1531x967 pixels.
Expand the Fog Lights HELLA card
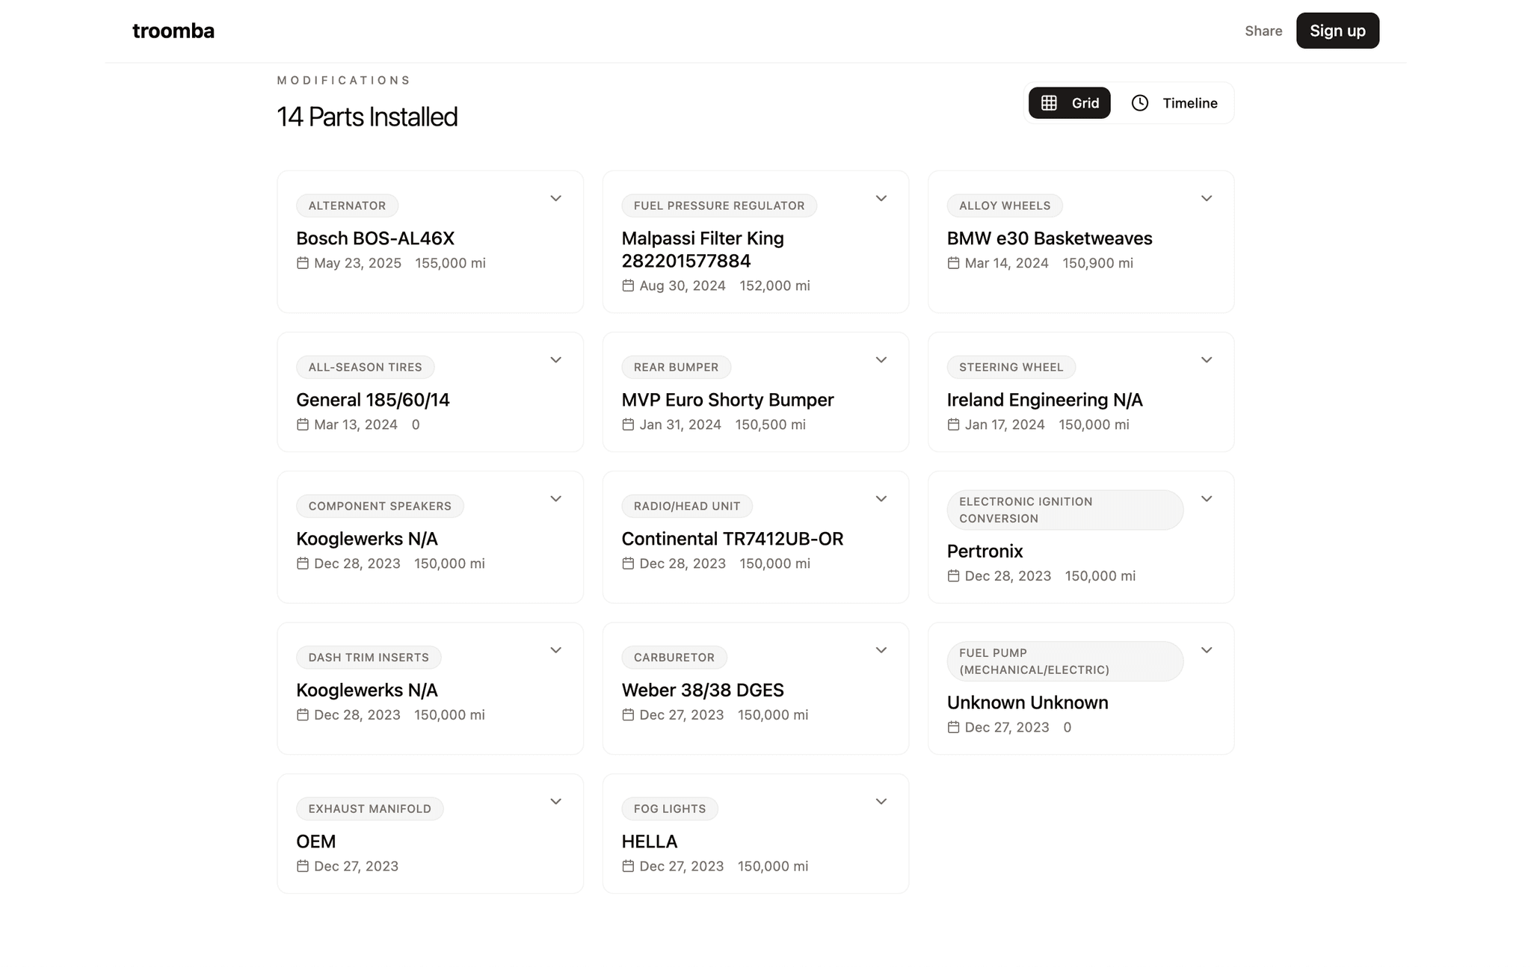(x=881, y=800)
